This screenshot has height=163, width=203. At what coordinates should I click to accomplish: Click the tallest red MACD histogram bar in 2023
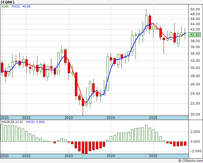tap(87, 147)
